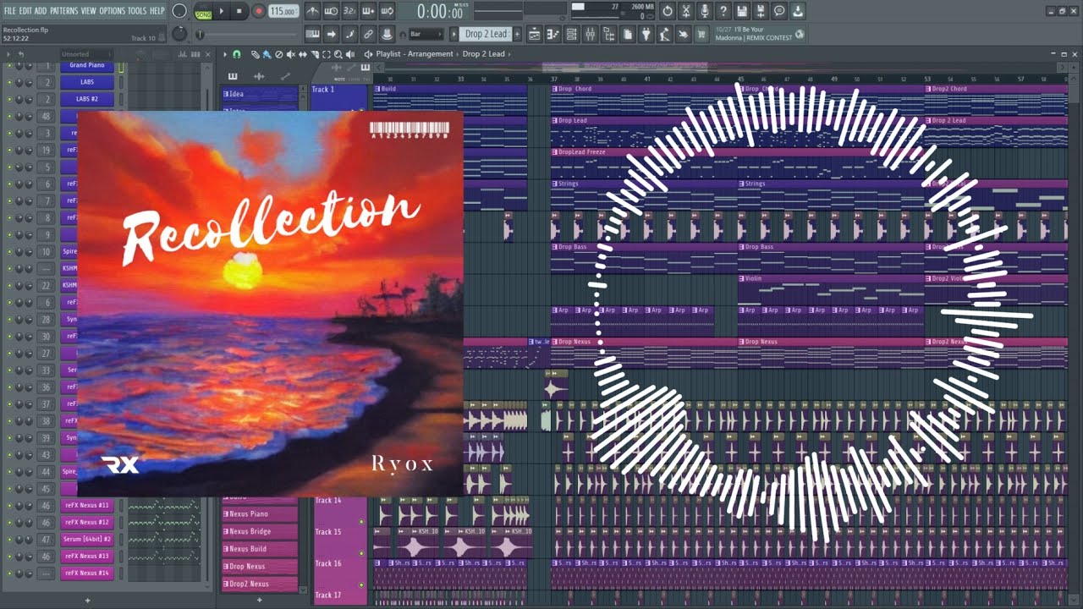Switch the SONG/PAT playback mode toggle
The width and height of the screenshot is (1083, 609).
(203, 12)
